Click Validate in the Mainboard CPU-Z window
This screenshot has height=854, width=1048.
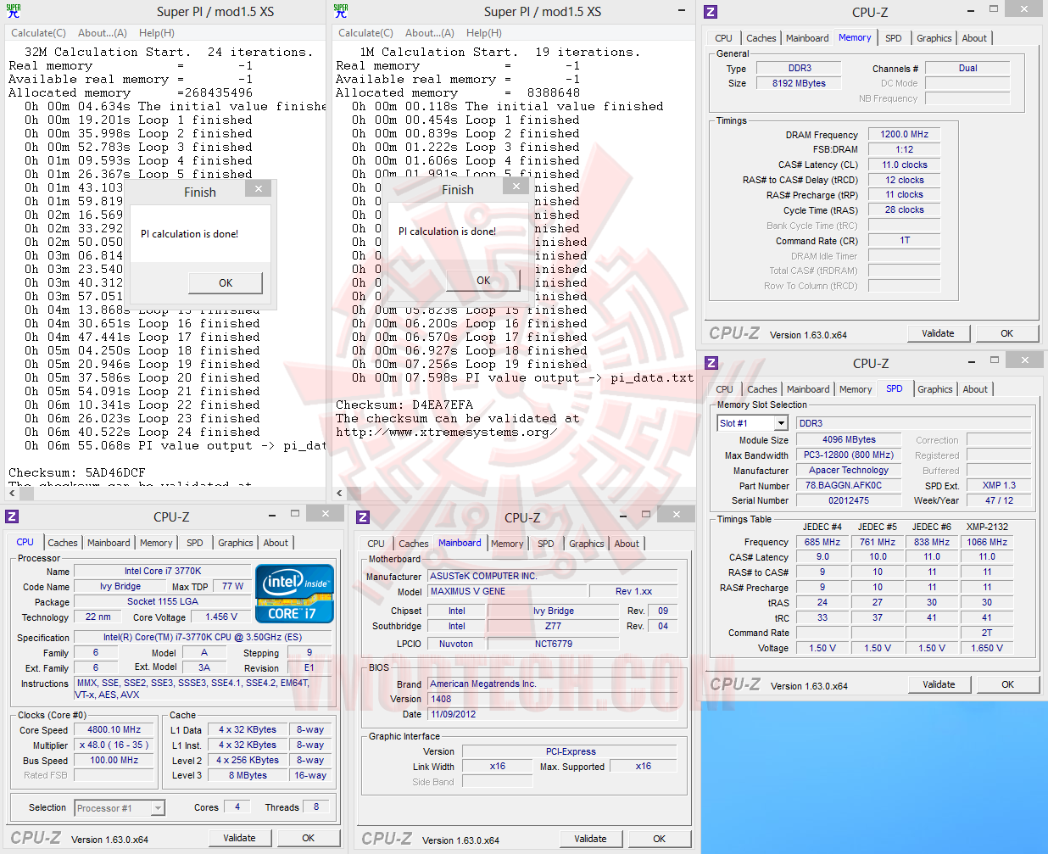590,839
